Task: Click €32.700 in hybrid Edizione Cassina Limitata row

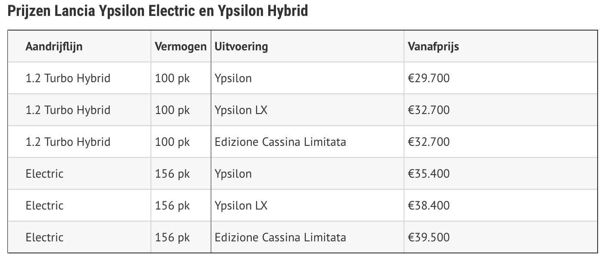Action: pyautogui.click(x=429, y=142)
